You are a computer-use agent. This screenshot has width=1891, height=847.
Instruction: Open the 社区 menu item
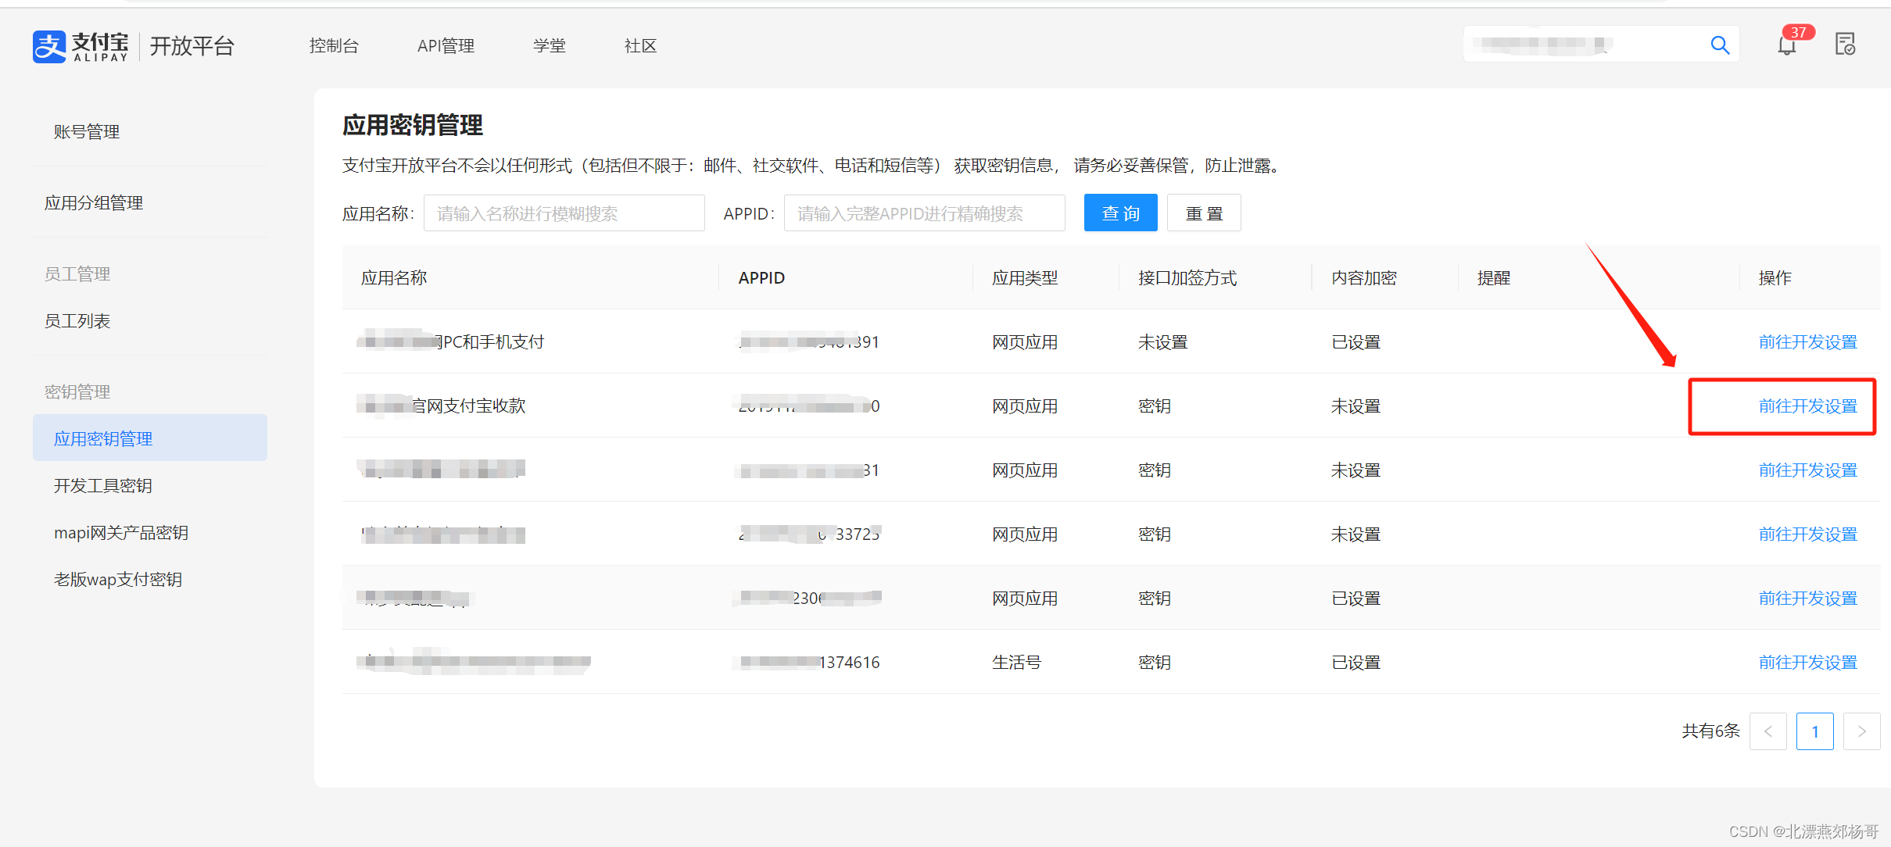coord(640,46)
